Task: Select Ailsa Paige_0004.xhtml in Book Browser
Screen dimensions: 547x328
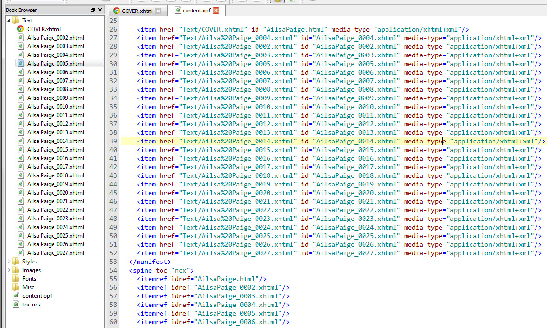Action: click(55, 55)
